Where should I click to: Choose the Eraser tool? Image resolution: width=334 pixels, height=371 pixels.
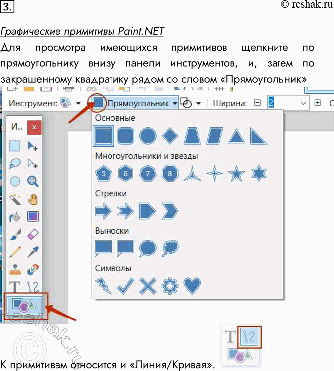tap(33, 234)
